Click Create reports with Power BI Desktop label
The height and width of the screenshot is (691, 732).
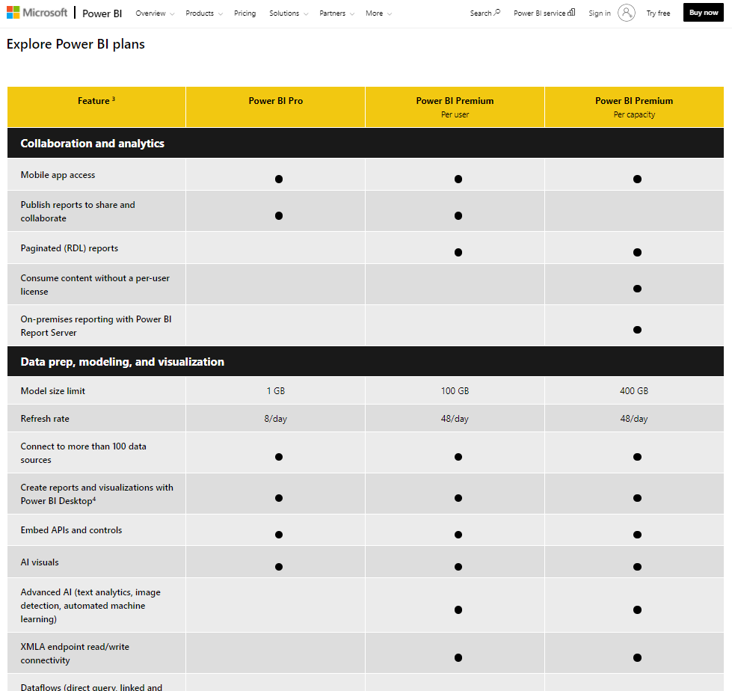pyautogui.click(x=96, y=494)
